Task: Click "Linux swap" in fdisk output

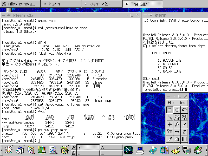Action: (102, 101)
